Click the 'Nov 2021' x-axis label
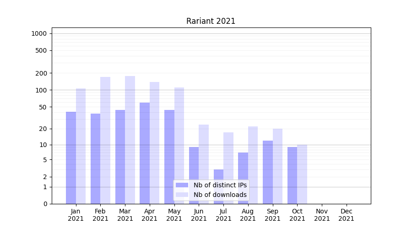Viewport: 412px width, 229px height. (x=322, y=215)
